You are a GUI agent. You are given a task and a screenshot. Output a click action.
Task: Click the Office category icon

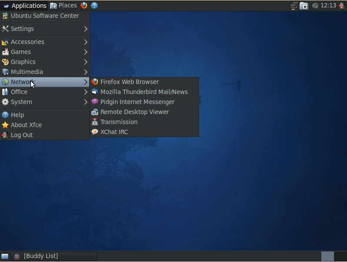click(x=5, y=92)
